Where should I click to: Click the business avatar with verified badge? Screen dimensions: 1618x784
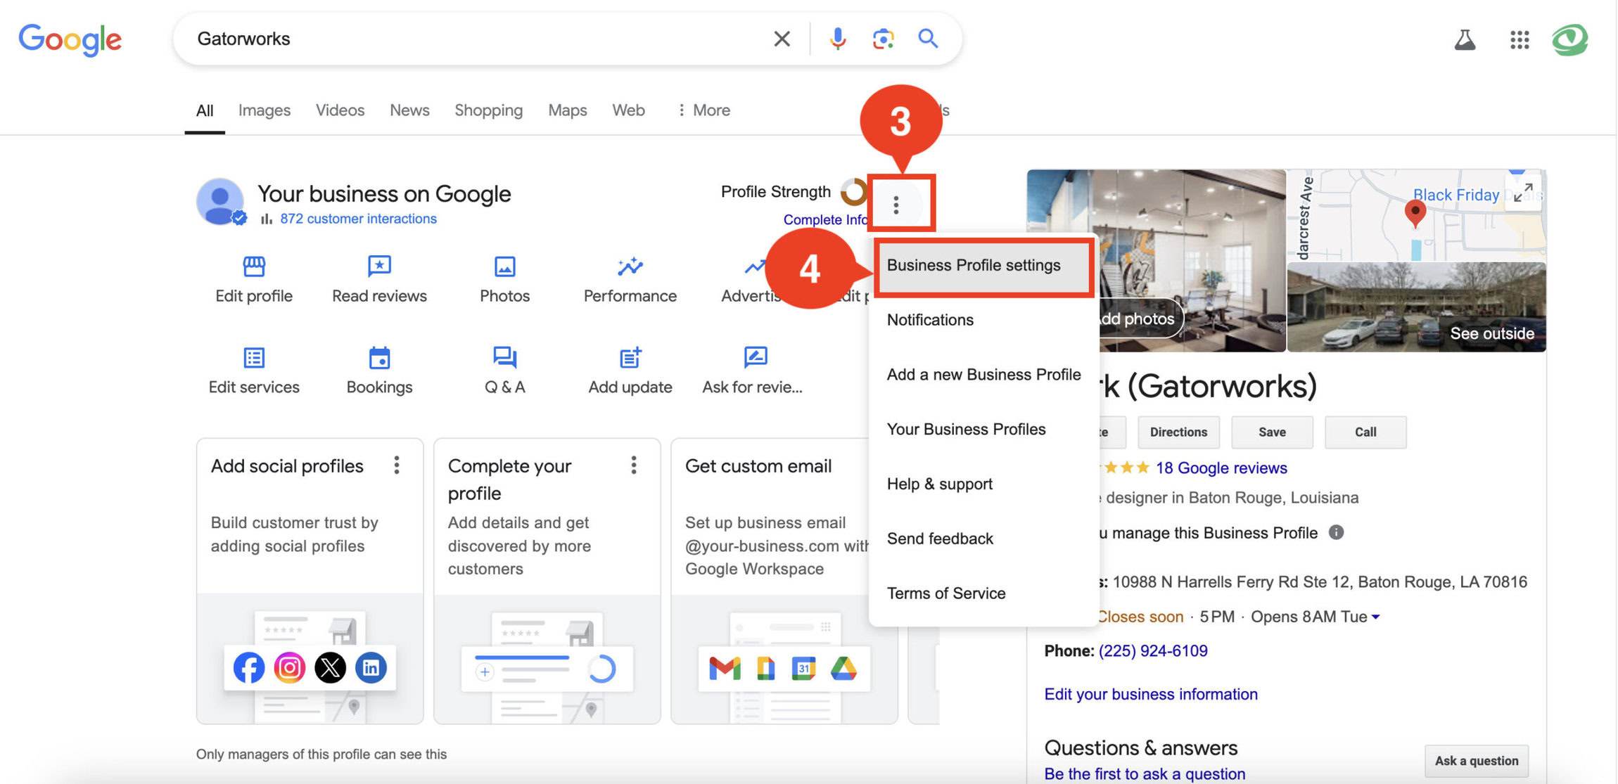pos(220,202)
